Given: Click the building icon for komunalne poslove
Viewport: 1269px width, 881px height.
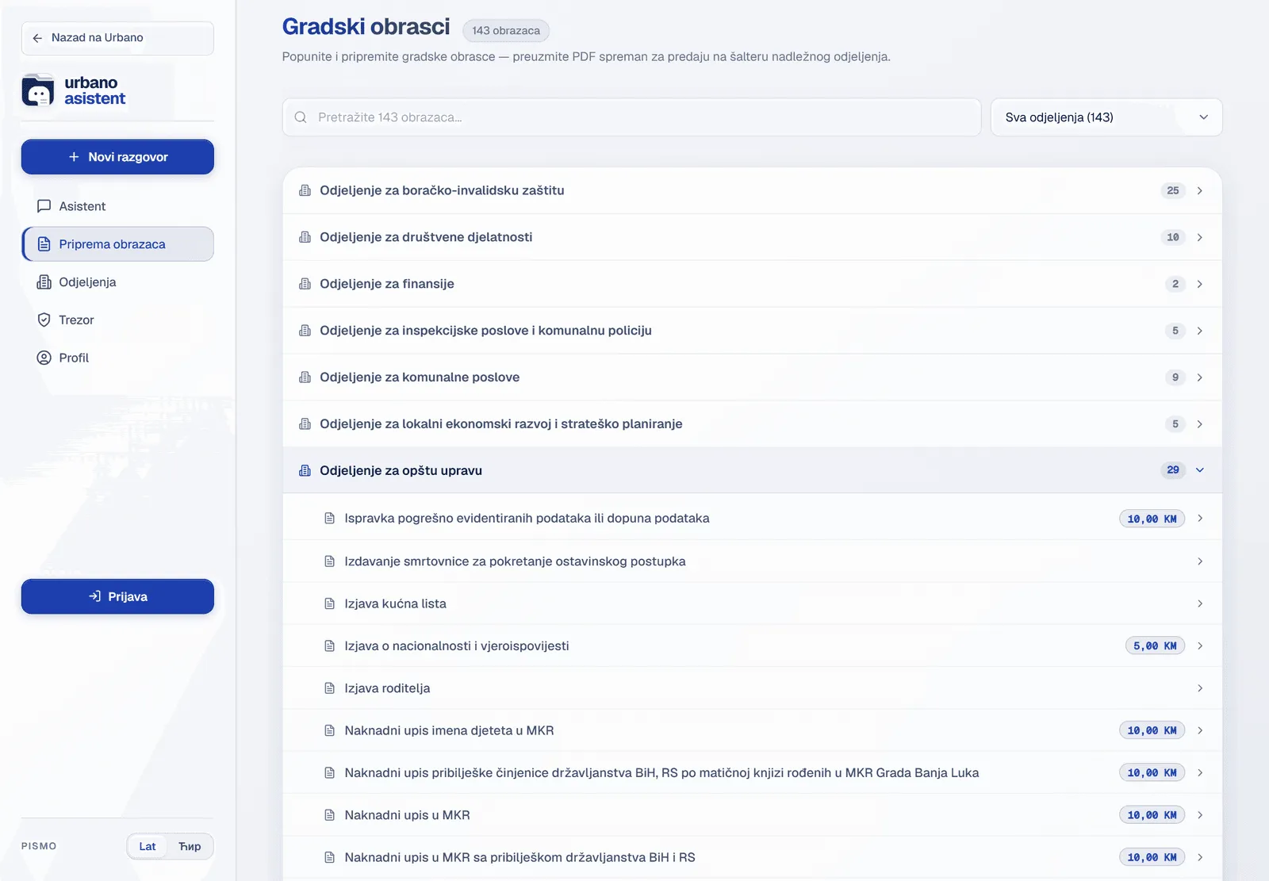Looking at the screenshot, I should (305, 377).
